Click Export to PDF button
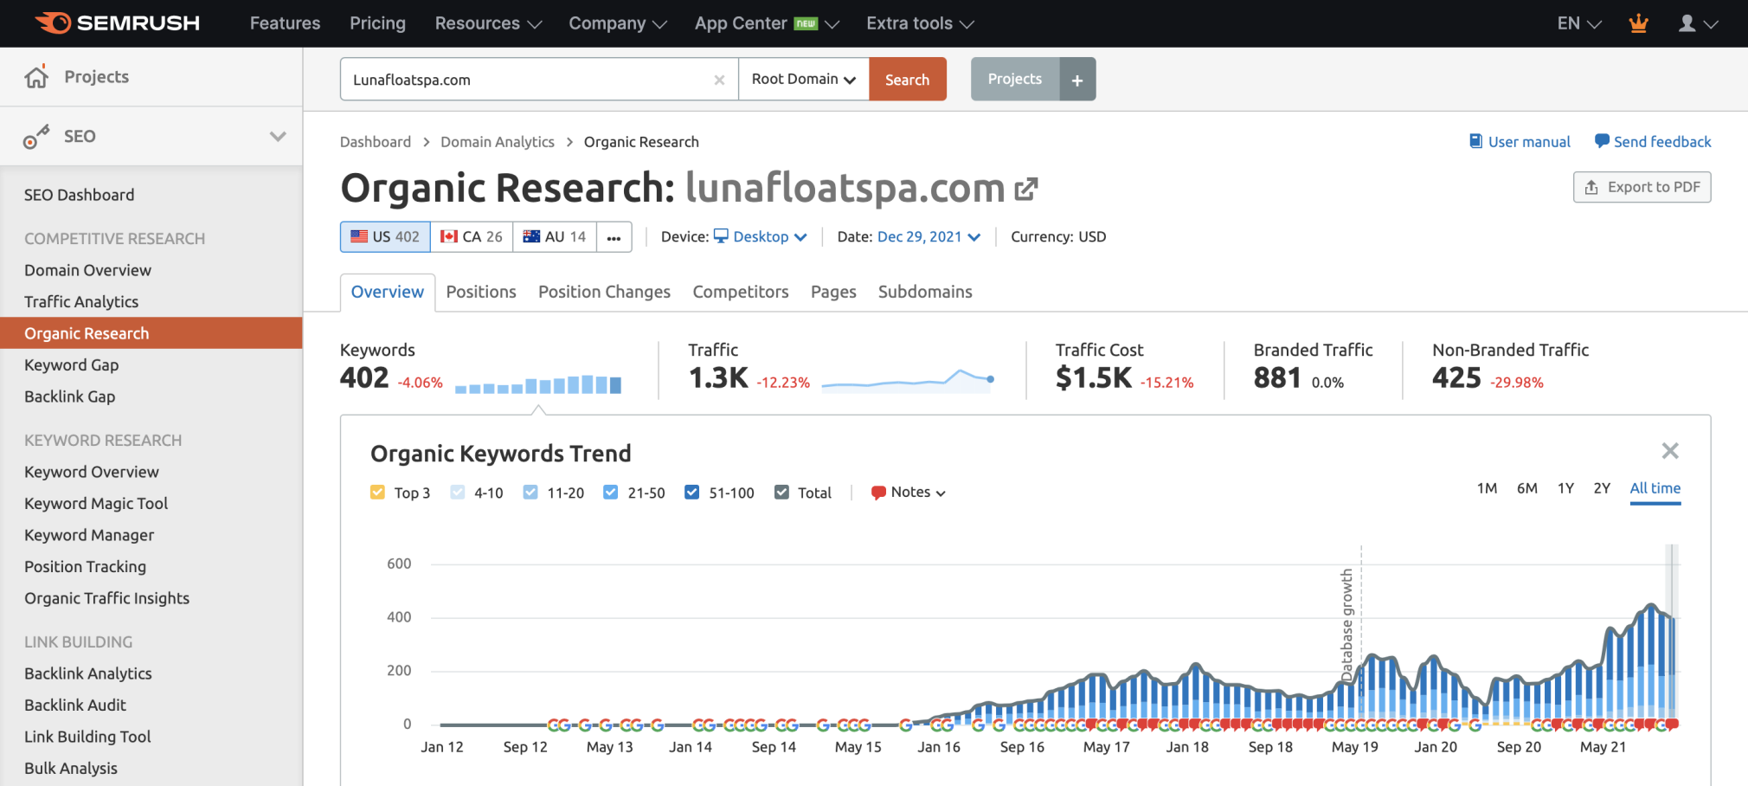 coord(1642,187)
